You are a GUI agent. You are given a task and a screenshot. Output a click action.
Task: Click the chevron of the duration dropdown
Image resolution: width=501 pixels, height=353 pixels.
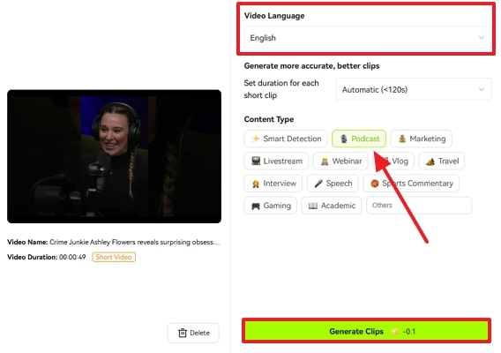482,89
